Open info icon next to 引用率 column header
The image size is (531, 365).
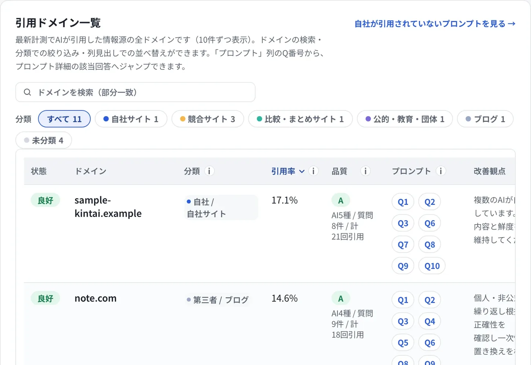click(313, 171)
